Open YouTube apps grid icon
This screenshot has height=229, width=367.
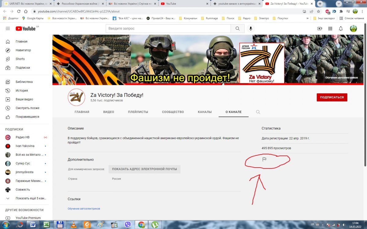330,28
